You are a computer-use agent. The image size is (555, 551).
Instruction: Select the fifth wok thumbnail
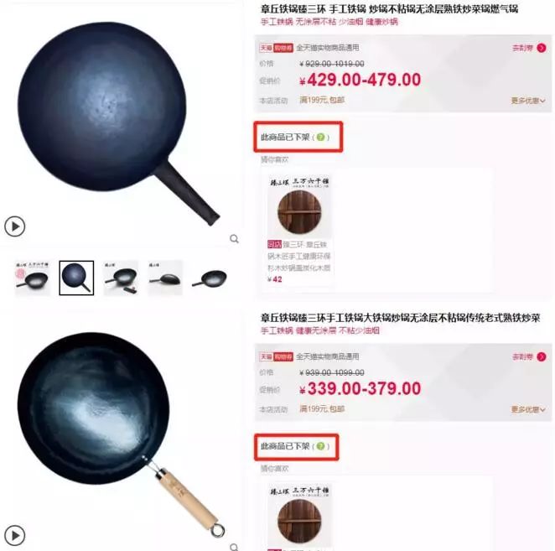pos(210,278)
